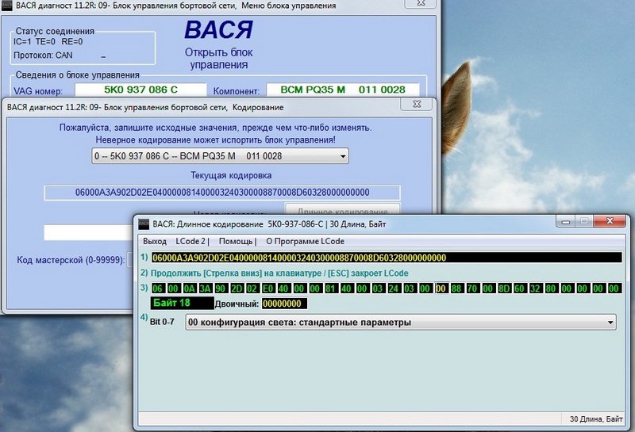Select byte cell 81
The image size is (635, 432).
click(x=331, y=289)
